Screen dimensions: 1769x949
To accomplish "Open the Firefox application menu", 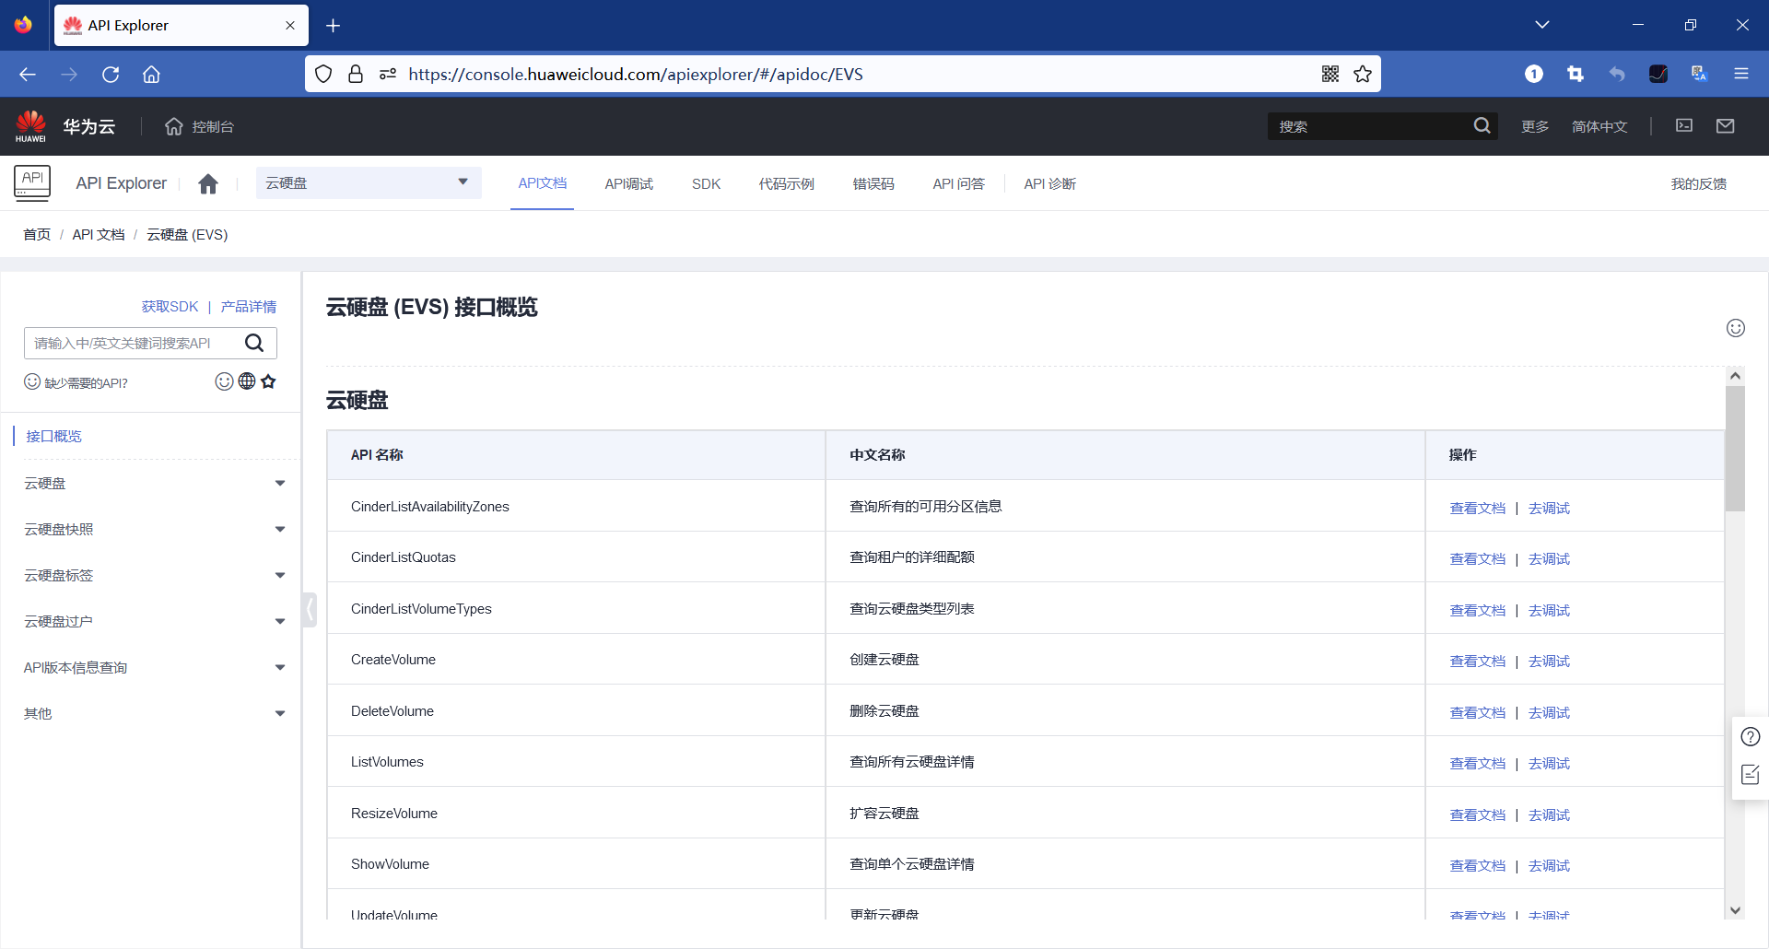I will tap(1741, 74).
